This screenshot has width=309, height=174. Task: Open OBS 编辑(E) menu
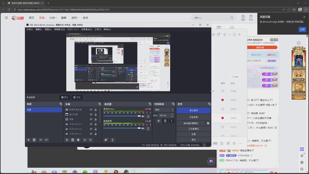click(39, 29)
